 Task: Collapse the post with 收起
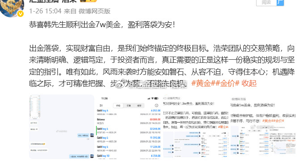pos(249,83)
